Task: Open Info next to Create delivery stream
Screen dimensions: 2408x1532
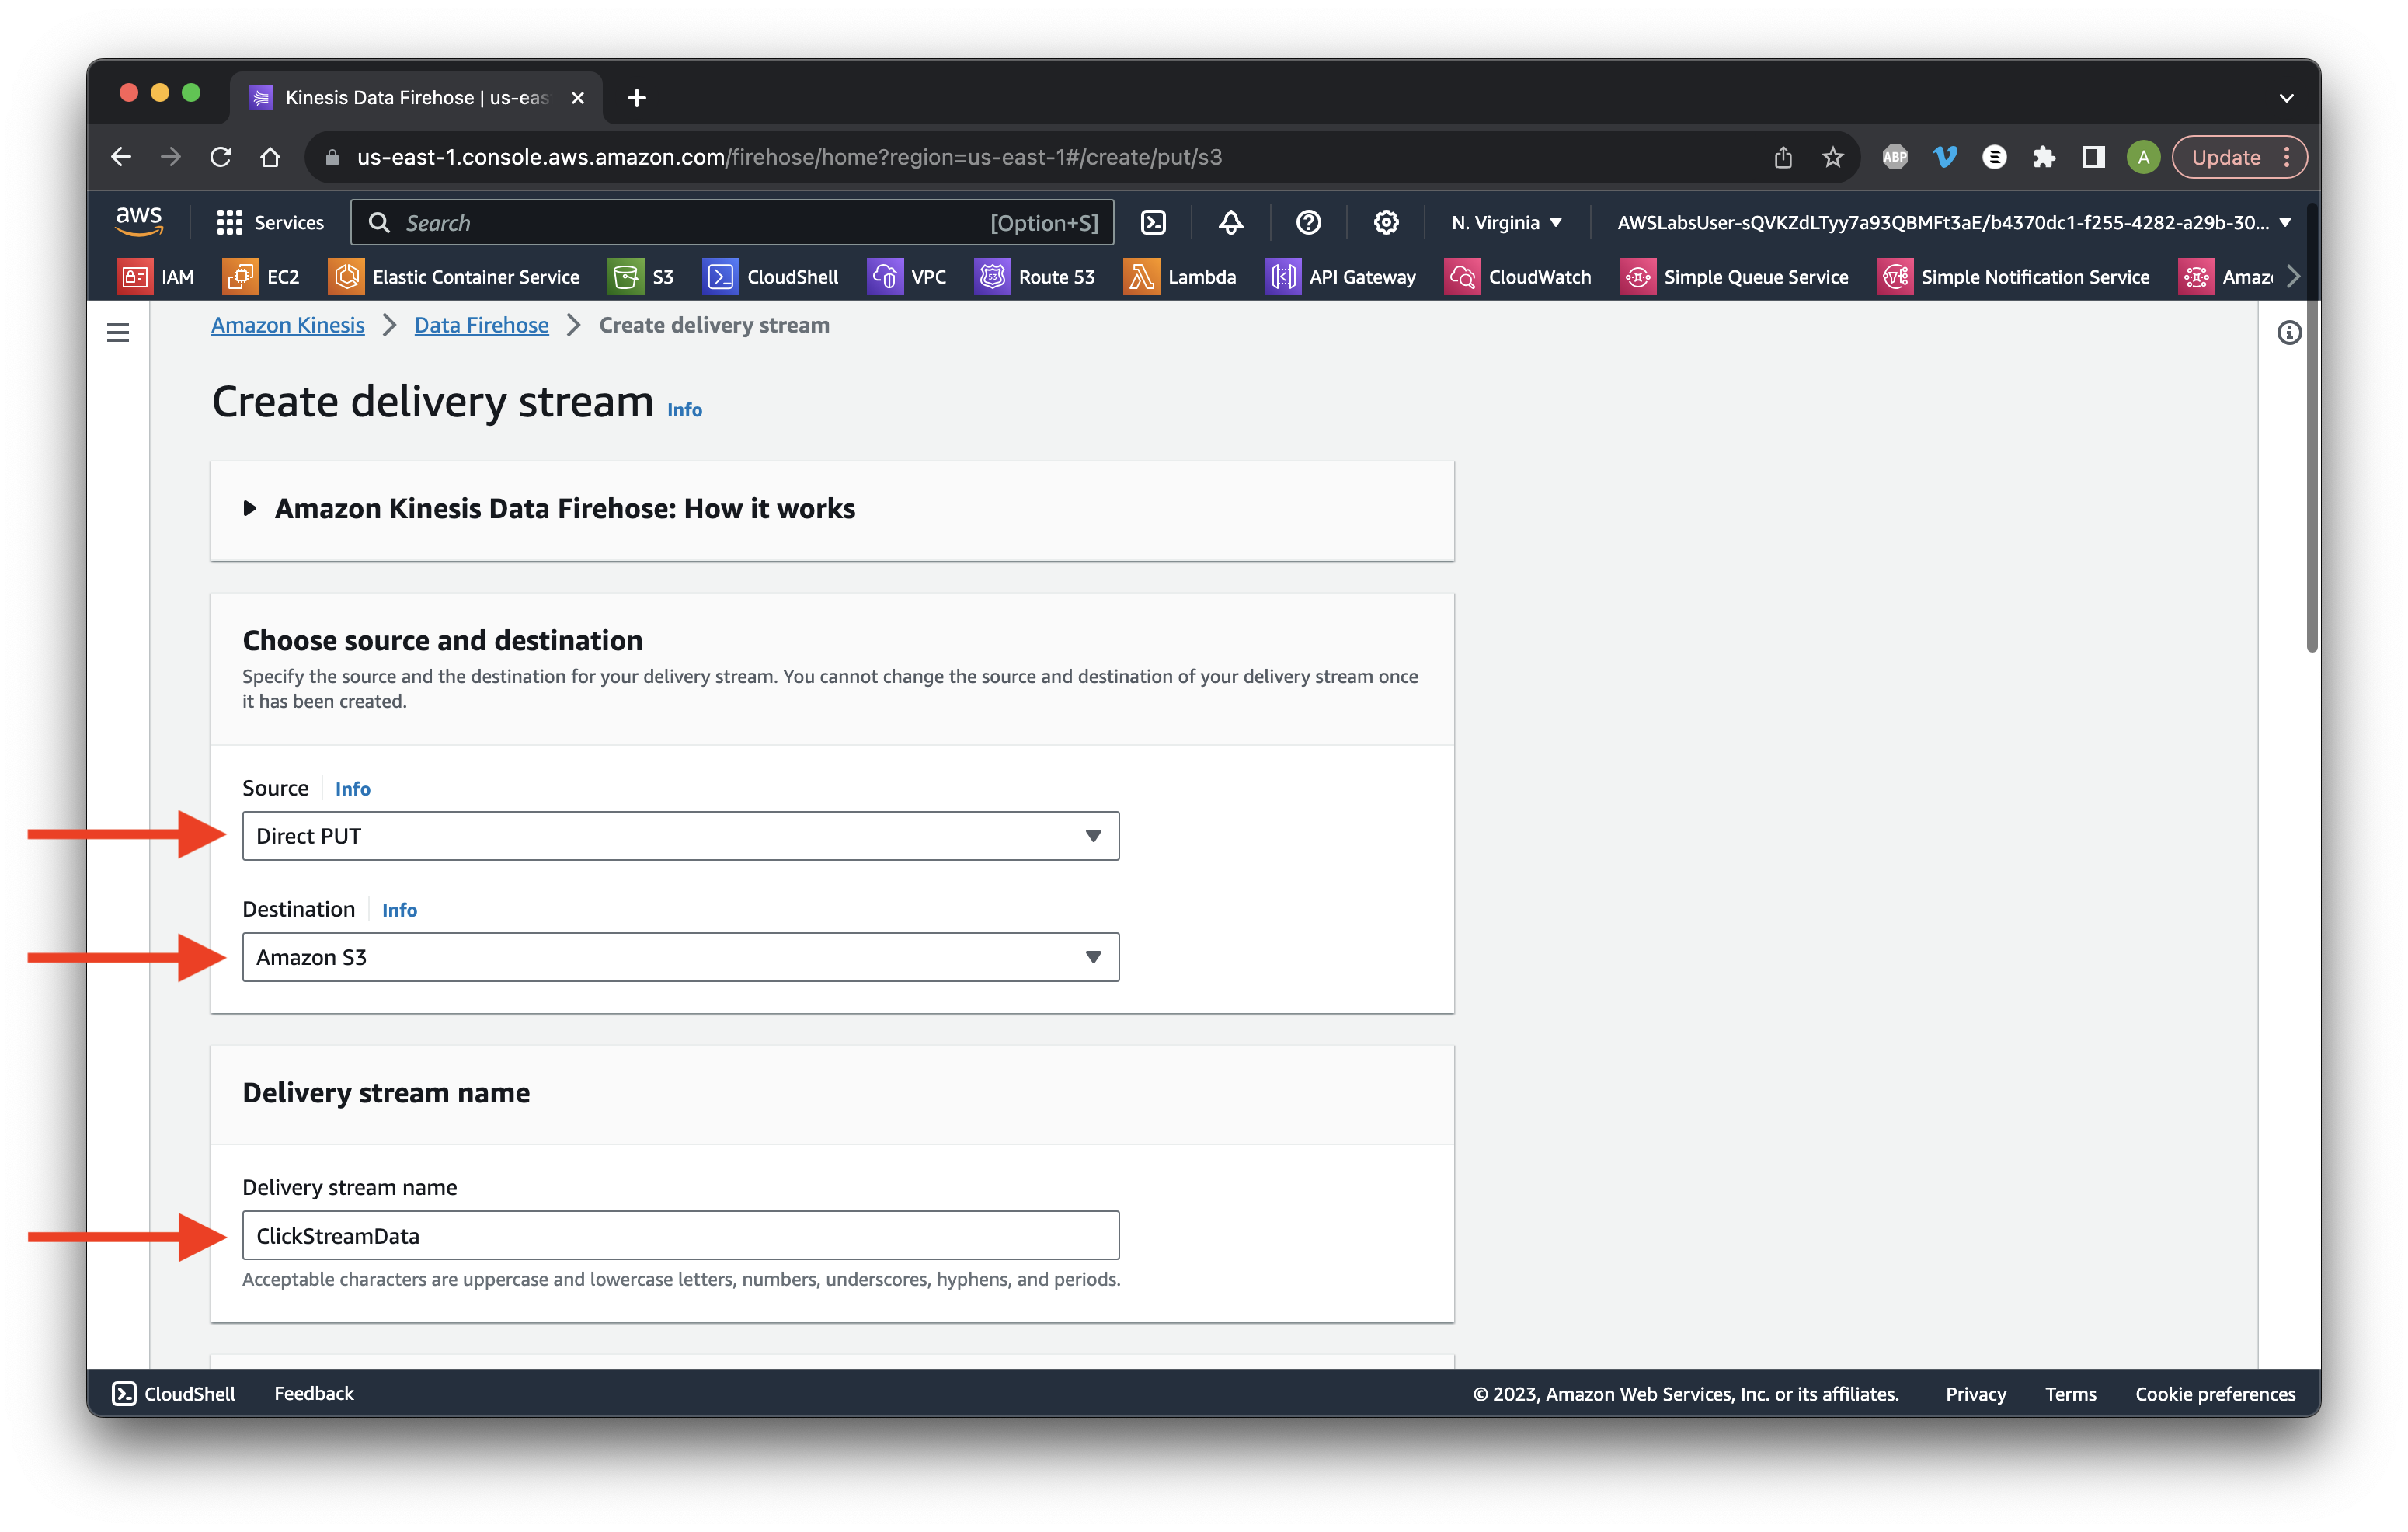Action: click(x=684, y=410)
